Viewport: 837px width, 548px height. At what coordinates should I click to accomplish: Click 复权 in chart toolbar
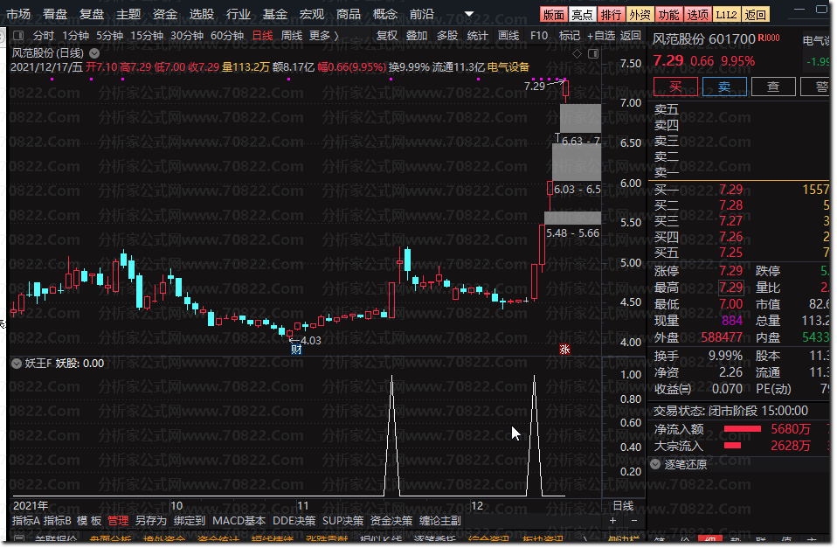[x=386, y=36]
